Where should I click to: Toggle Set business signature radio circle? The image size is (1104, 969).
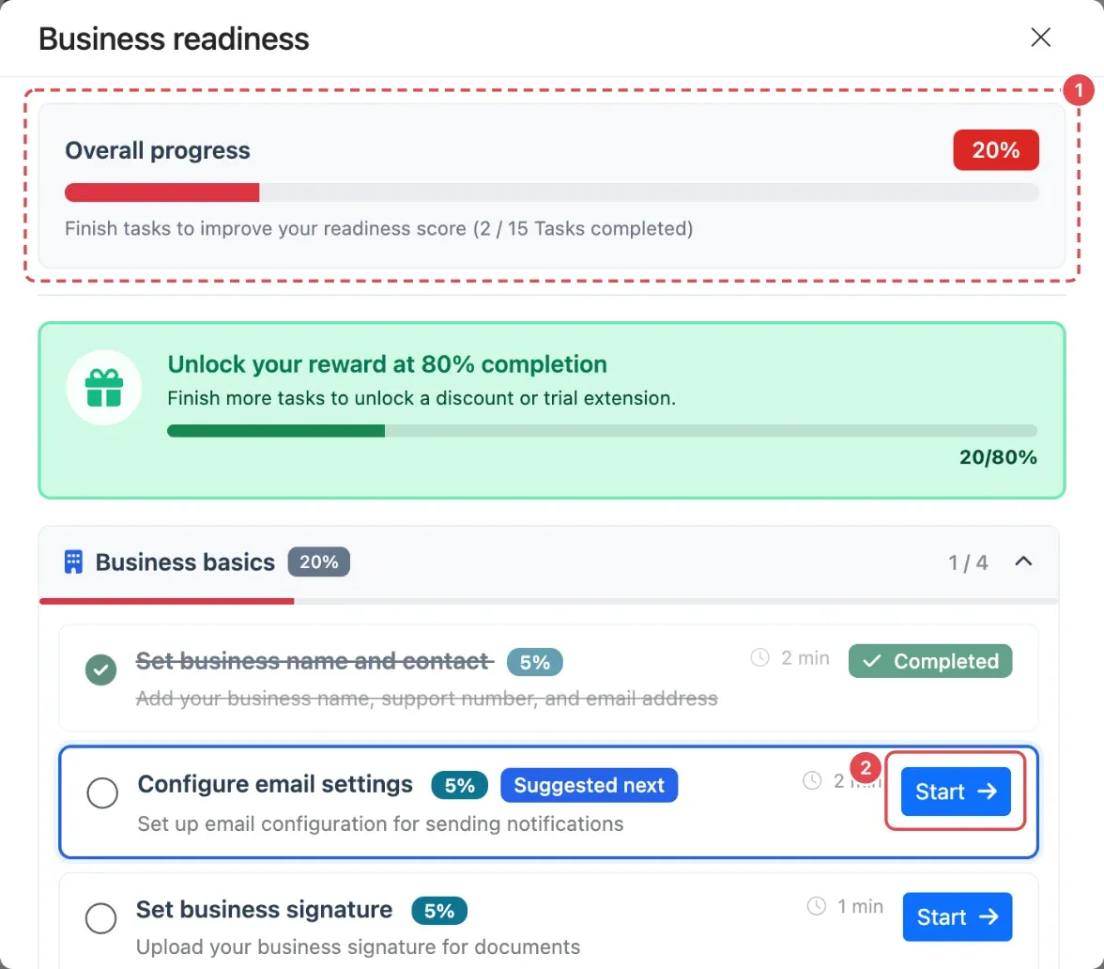[100, 918]
